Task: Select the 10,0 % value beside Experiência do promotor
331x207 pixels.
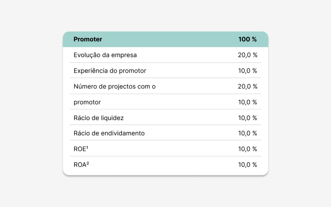Action: pos(248,71)
